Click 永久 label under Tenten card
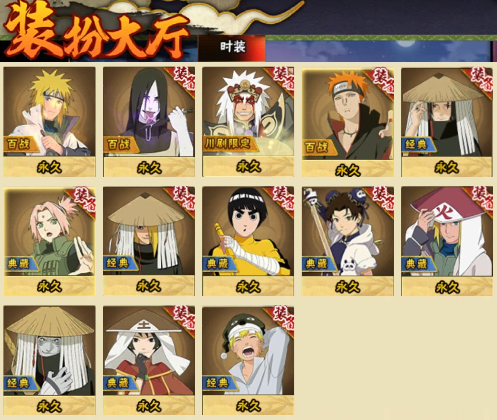 (x=348, y=287)
